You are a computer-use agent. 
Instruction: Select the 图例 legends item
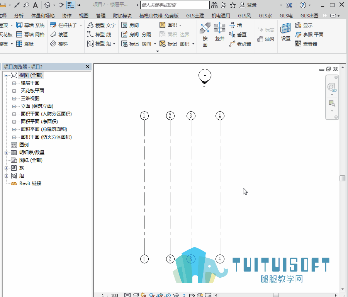coord(24,145)
